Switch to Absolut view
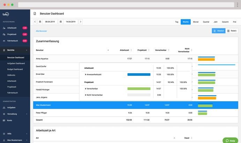This screenshot has width=241, height=143. coord(218,31)
